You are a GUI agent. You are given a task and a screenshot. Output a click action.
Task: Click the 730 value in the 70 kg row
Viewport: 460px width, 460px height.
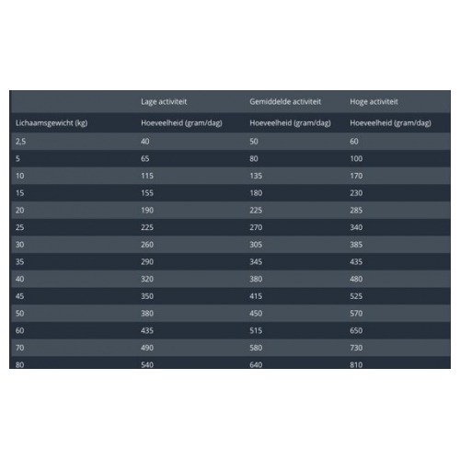point(356,348)
